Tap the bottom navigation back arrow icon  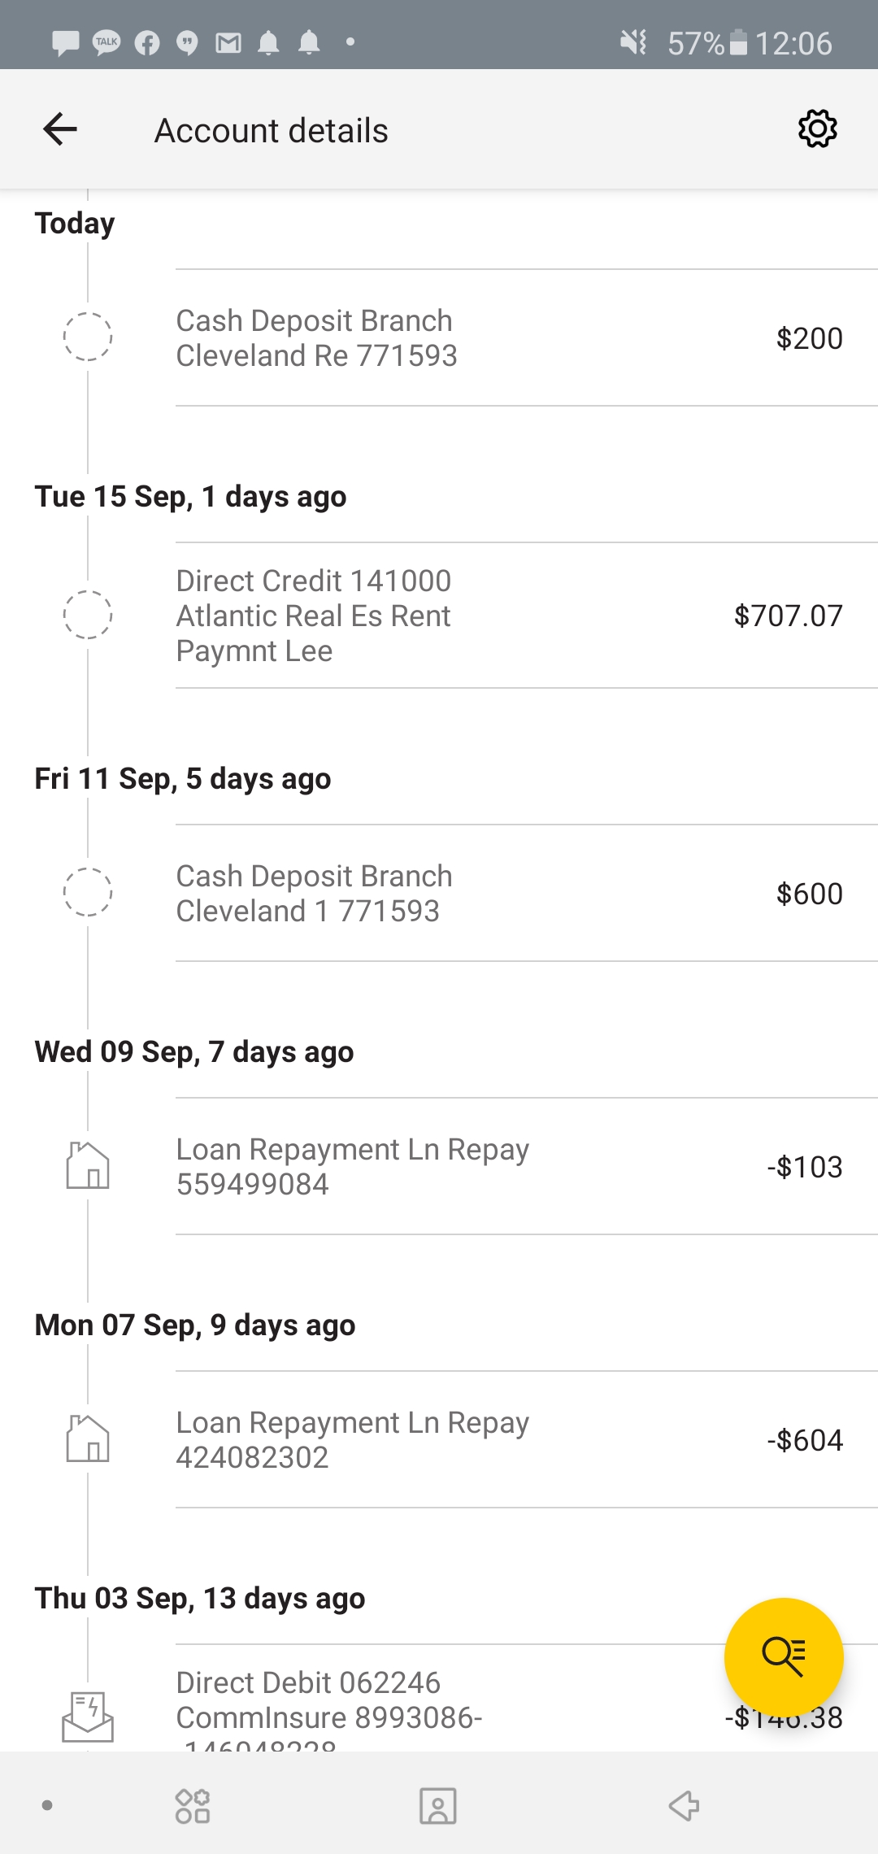point(684,1806)
